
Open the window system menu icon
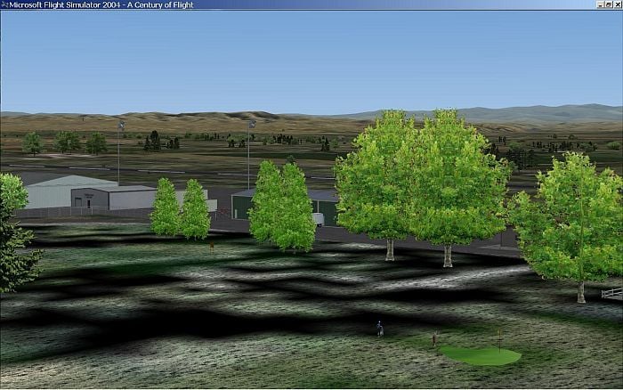(4, 4)
